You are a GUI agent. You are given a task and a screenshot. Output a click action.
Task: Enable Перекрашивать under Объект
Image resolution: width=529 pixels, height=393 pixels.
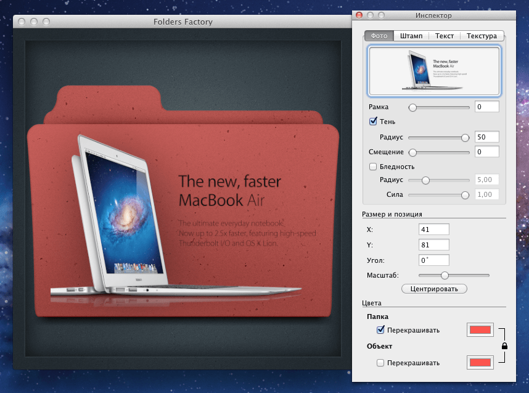pos(380,363)
